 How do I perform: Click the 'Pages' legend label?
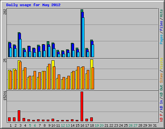coord(161,39)
